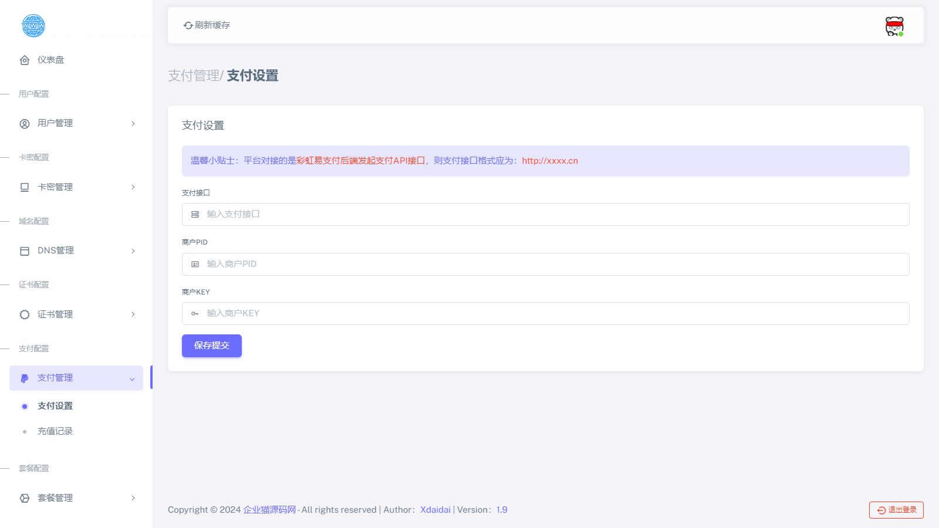
Task: Open 支付管理 from the breadcrumb
Action: tap(194, 76)
